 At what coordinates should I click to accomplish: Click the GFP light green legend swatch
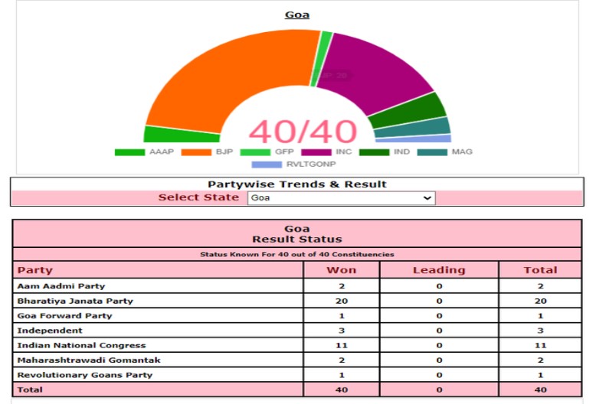tap(255, 152)
